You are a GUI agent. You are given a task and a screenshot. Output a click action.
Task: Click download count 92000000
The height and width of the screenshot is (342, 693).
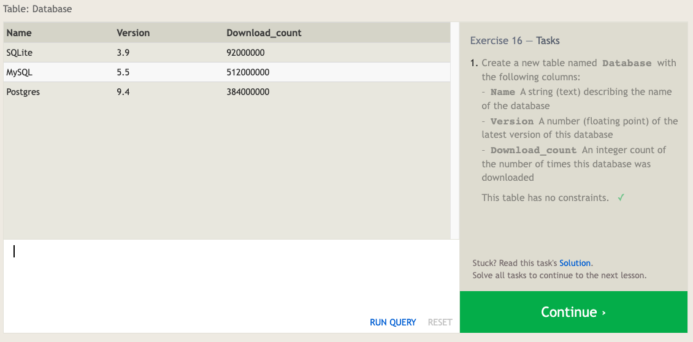(245, 53)
